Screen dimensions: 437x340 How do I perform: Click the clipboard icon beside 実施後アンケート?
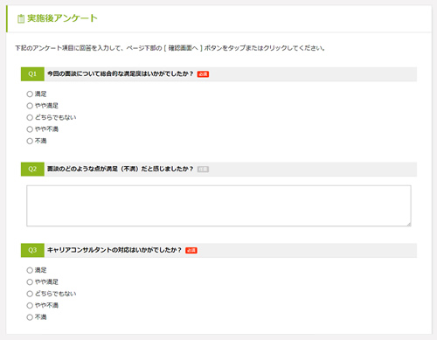pos(21,18)
